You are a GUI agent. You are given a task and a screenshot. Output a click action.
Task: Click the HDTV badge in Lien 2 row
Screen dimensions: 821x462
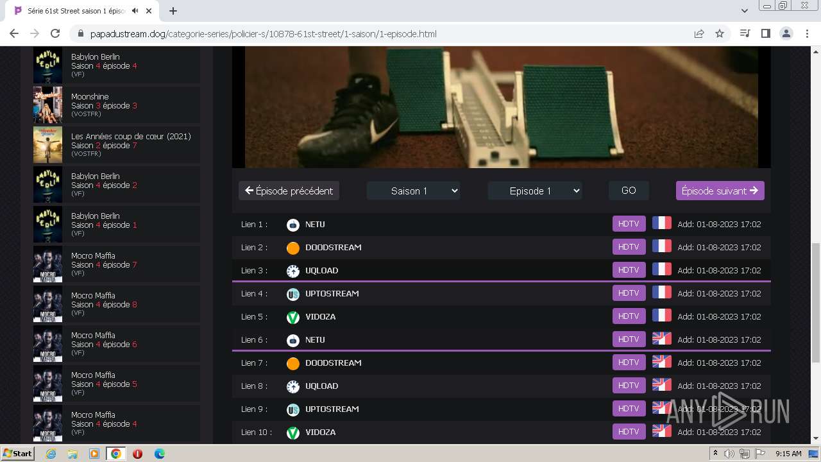[x=629, y=247]
